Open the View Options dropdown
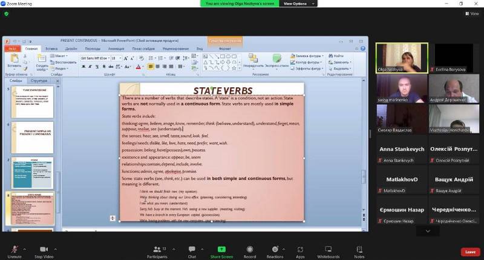484x260 pixels. point(298,4)
